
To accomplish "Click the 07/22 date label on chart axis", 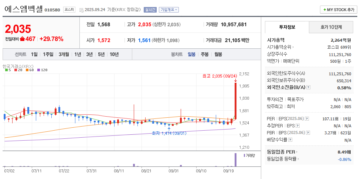I will pos(64,171).
